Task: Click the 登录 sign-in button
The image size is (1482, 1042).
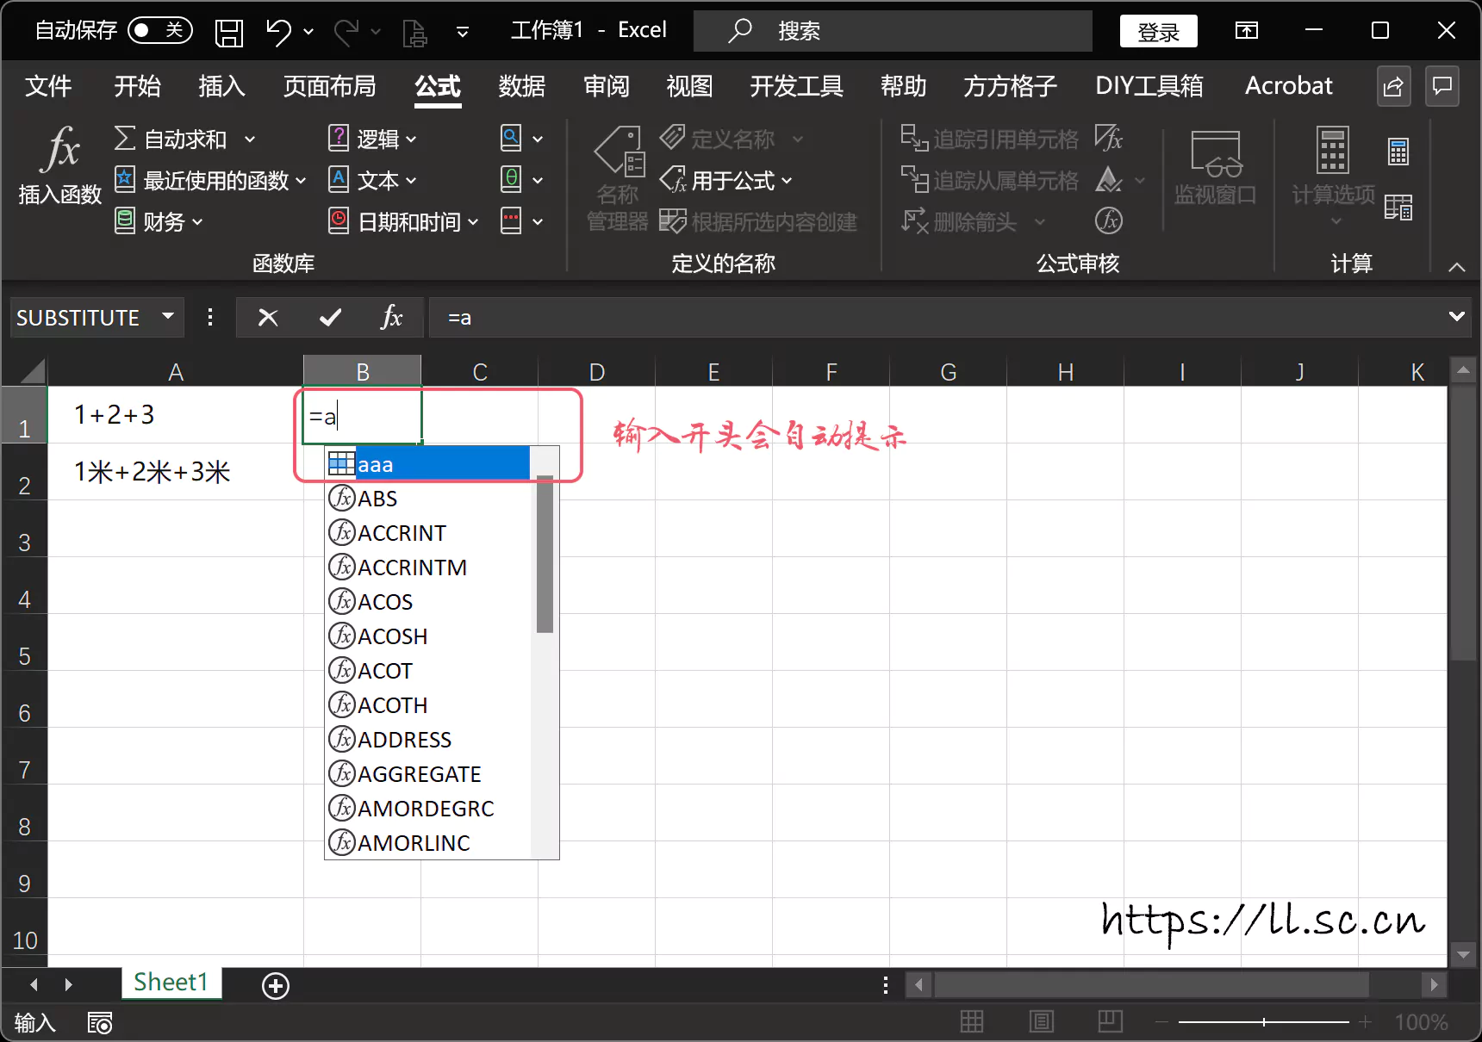Action: [x=1158, y=32]
